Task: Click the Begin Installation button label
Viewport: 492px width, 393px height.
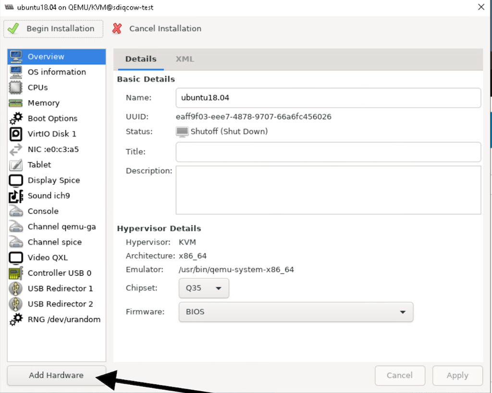Action: coord(60,28)
